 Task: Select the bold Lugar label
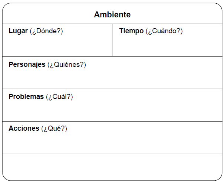(18, 31)
